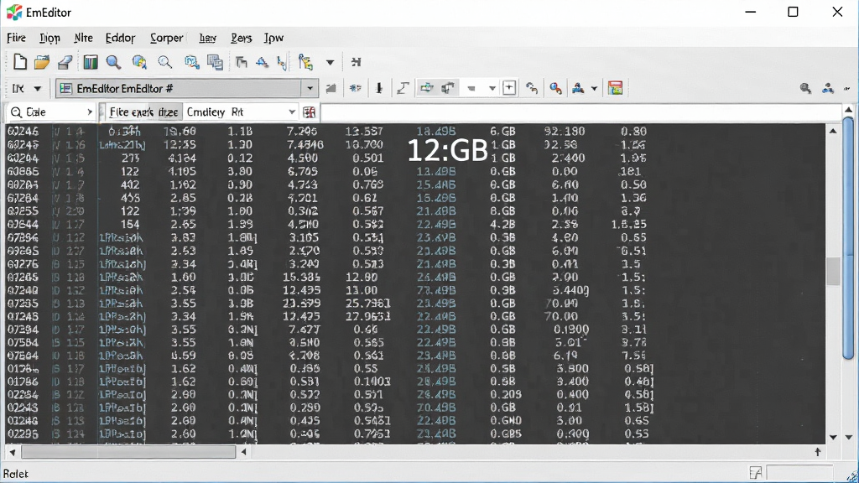Viewport: 859px width, 483px height.
Task: Toggle the highlighted gray pipe-shaped button
Action: 448,88
